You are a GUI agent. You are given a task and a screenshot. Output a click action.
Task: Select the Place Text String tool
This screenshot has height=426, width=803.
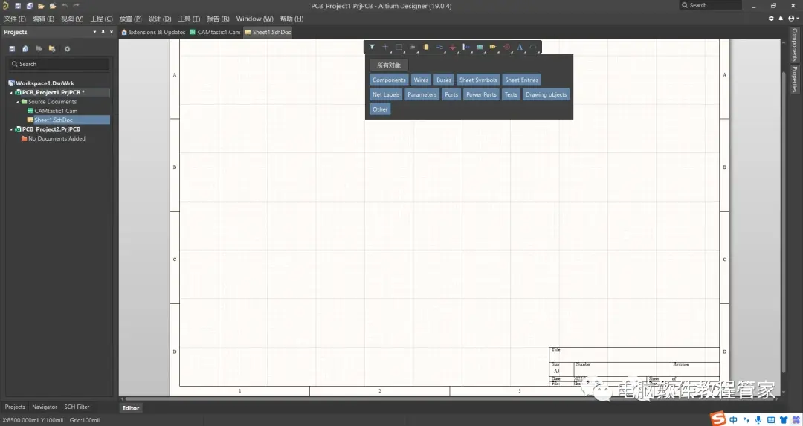click(520, 47)
